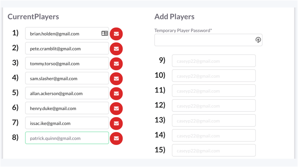Click envelope icon beside henry.duke@gmail.com
The image size is (298, 167).
point(116,108)
